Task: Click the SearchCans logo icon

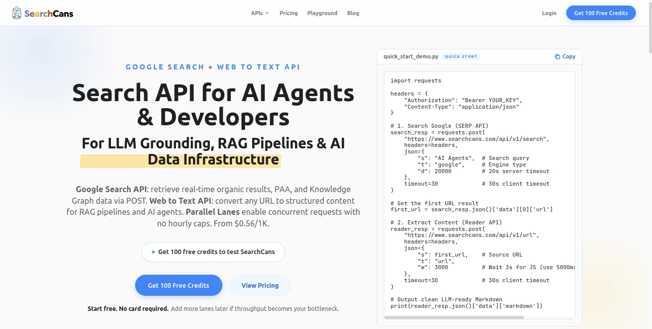Action: [17, 13]
